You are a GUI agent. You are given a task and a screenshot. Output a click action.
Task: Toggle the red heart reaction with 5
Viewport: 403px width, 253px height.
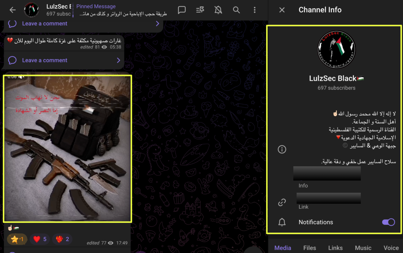point(40,239)
